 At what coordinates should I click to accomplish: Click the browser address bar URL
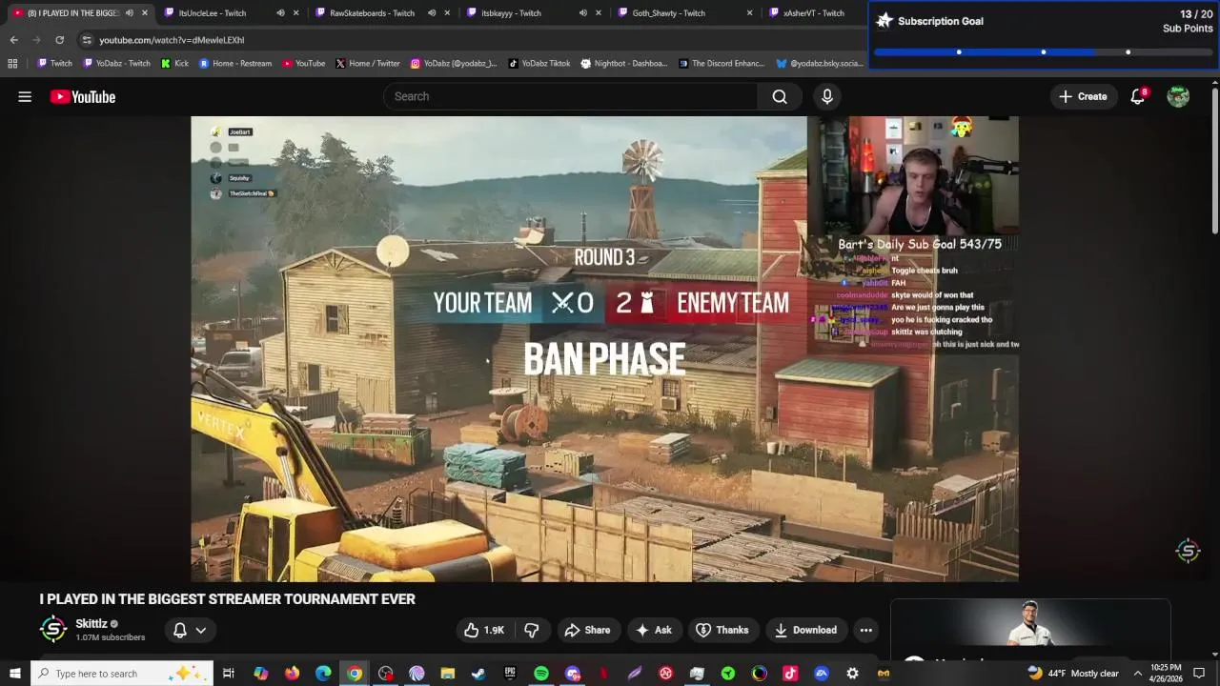pos(172,40)
